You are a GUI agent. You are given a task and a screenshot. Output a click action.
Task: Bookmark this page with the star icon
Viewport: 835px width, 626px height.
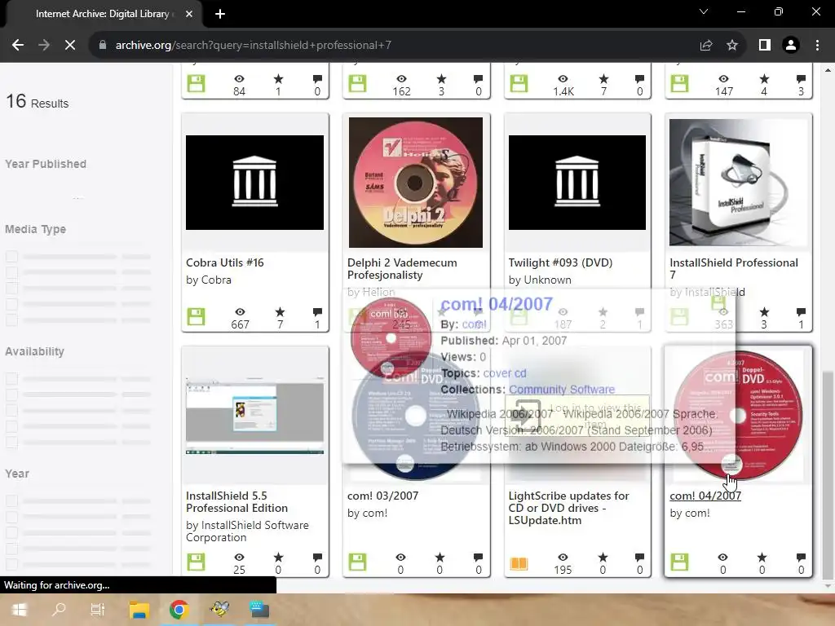click(732, 46)
